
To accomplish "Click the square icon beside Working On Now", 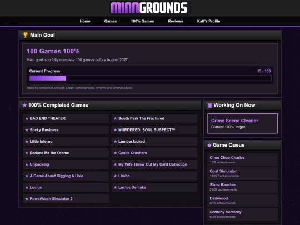I will pos(209,105).
